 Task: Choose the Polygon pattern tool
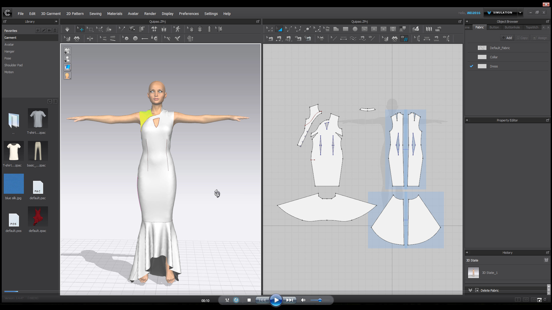click(x=336, y=29)
